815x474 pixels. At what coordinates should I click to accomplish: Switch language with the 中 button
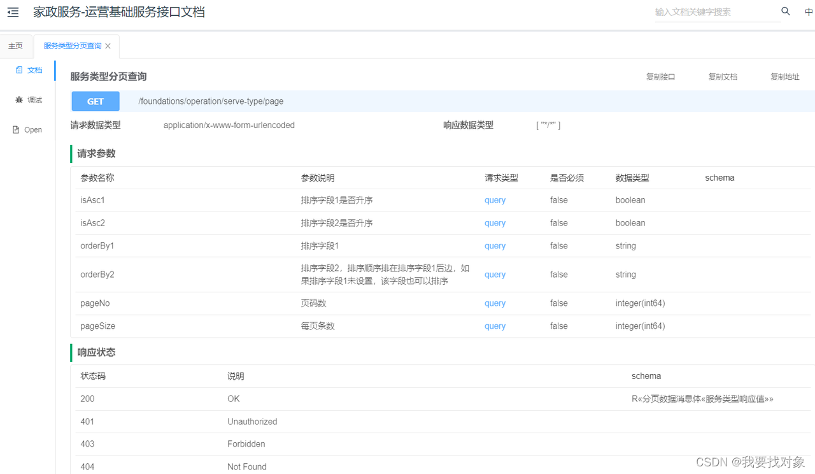[x=809, y=12]
